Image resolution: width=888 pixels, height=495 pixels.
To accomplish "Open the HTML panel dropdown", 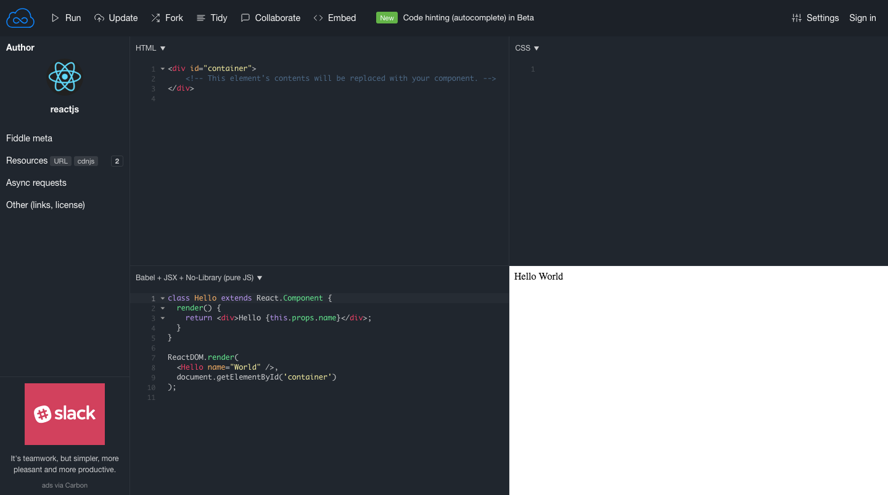I will (x=162, y=48).
